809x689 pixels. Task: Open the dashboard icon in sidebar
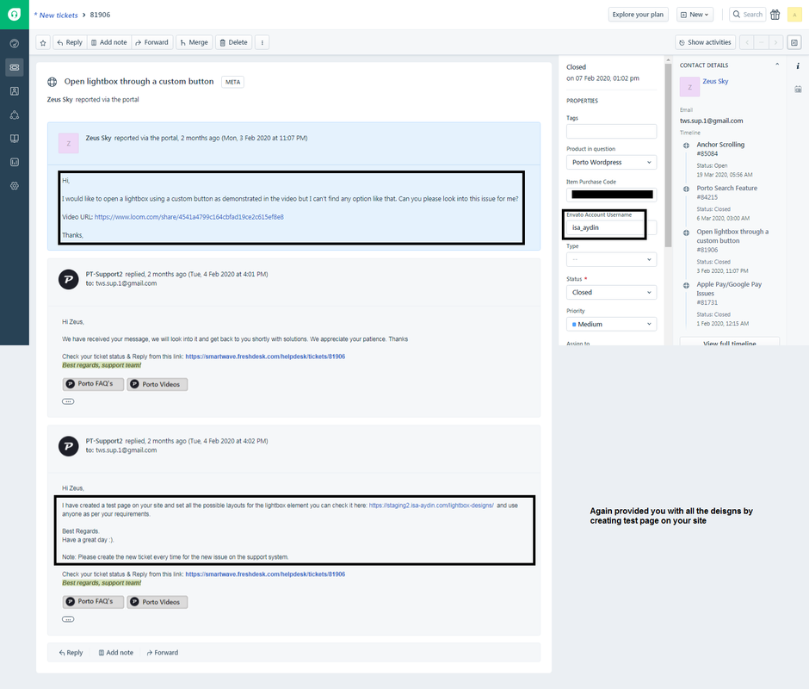coord(15,43)
